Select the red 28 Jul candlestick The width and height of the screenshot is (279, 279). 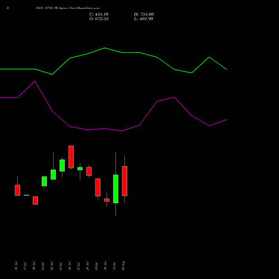[x=89, y=171]
